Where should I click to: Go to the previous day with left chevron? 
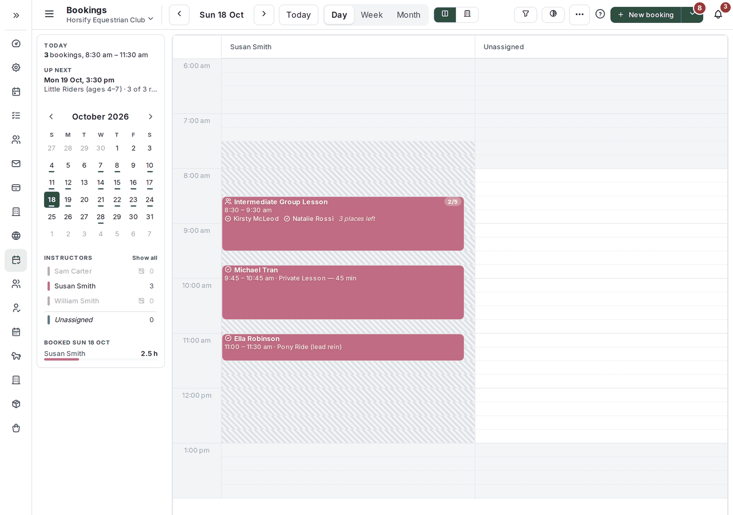point(179,15)
